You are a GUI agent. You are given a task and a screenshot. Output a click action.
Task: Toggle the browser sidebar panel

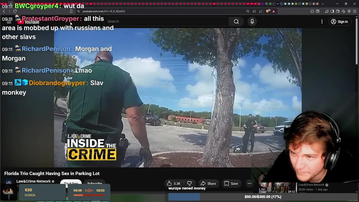click(x=332, y=11)
